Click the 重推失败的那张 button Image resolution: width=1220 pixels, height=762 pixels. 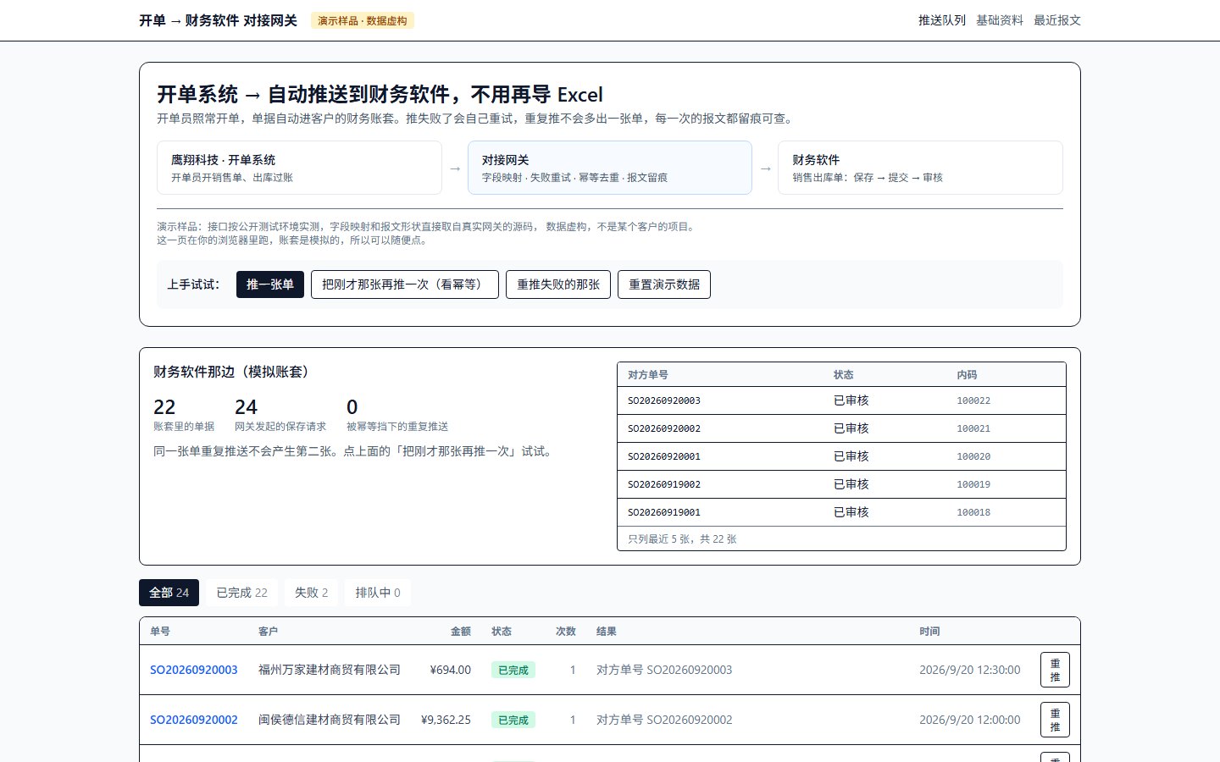tap(558, 284)
